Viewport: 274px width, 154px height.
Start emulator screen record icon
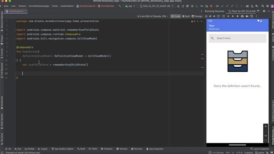247,16
